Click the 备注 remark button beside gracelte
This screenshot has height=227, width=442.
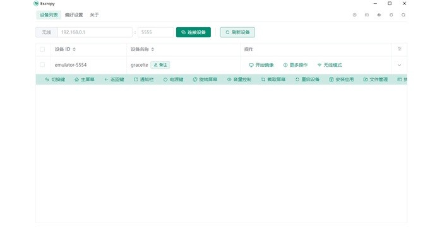coord(160,65)
